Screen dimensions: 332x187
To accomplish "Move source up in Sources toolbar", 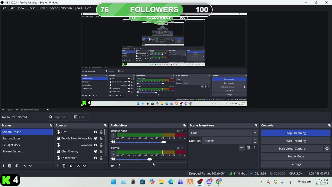I will pyautogui.click(x=78, y=166).
